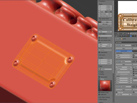This screenshot has height=103, width=137.
Task: Collapse the View panel
Action: (99, 29)
